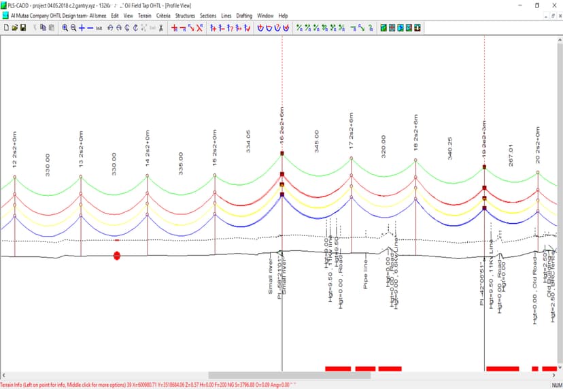
Task: Expand the Drafting menu
Action: (244, 15)
